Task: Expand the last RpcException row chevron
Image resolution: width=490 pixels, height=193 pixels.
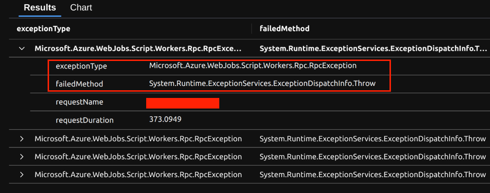Action: pos(22,174)
